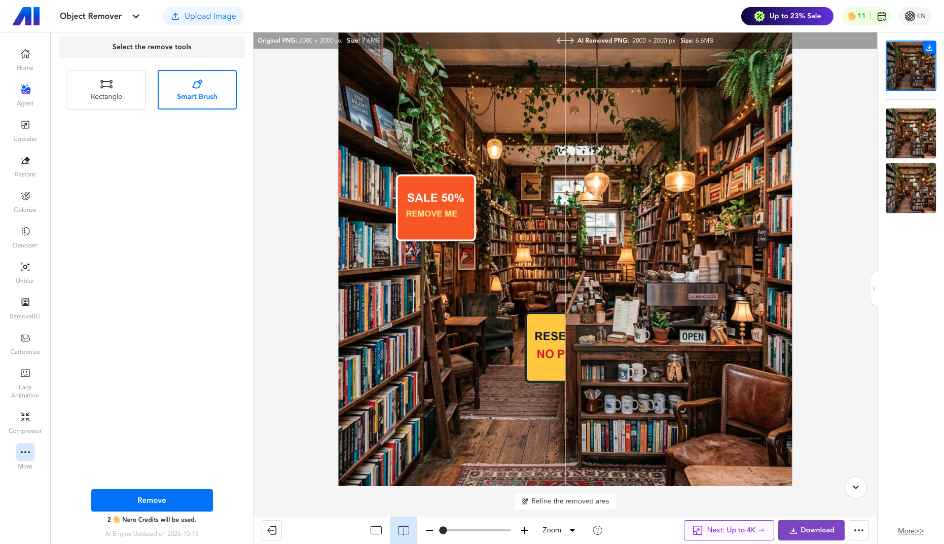Open the help question mark icon
The image size is (944, 544).
598,530
